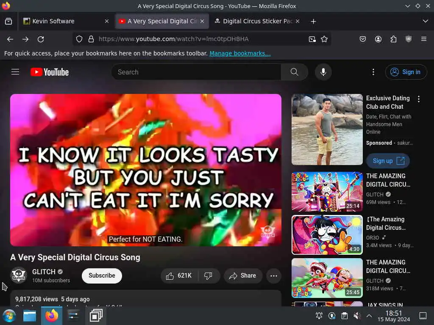Click the Manage bookmarks link
This screenshot has width=434, height=325.
tap(240, 53)
